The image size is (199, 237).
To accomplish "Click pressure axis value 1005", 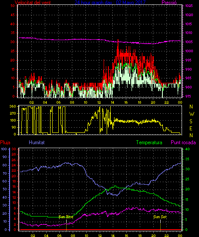I will coord(189,42).
